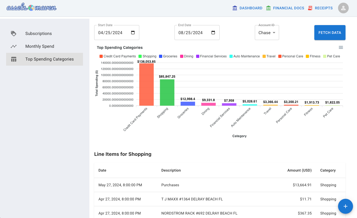Click the user profile avatar icon

343,8
